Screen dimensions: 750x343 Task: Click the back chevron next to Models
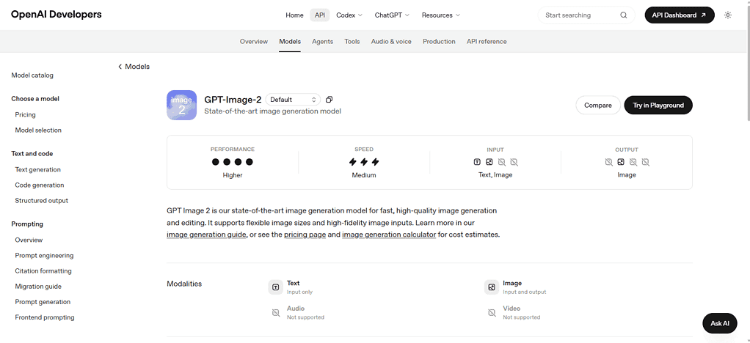pos(120,67)
